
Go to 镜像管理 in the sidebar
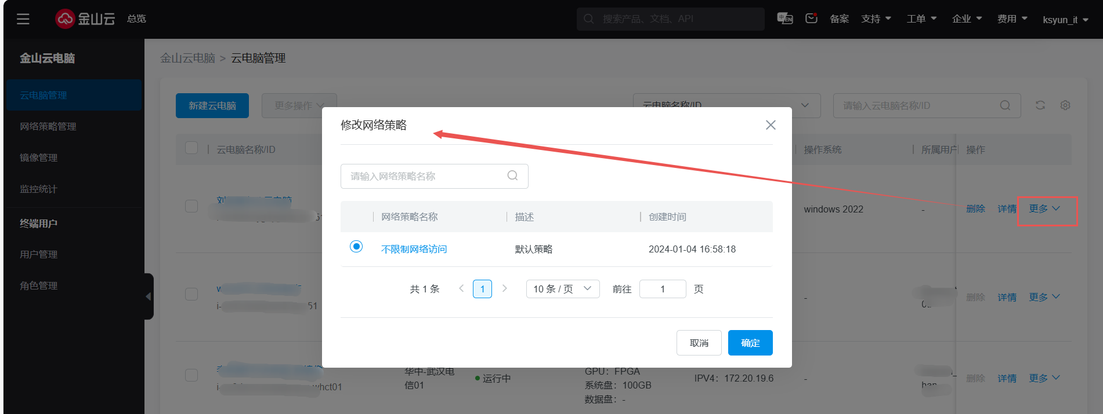coord(39,158)
